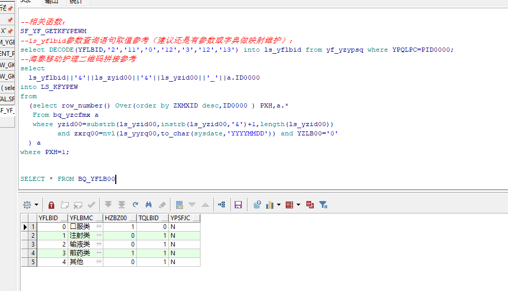Click the tree structure icon in grid toolbar

click(221, 205)
